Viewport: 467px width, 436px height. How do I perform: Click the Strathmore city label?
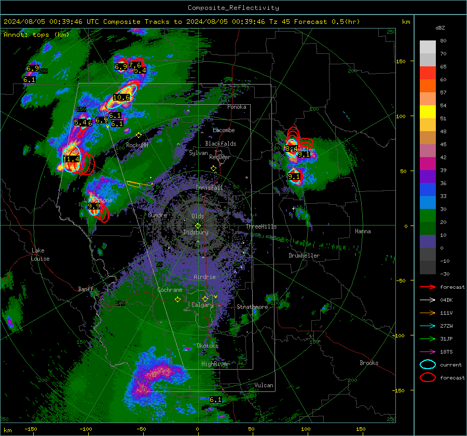pos(252,307)
